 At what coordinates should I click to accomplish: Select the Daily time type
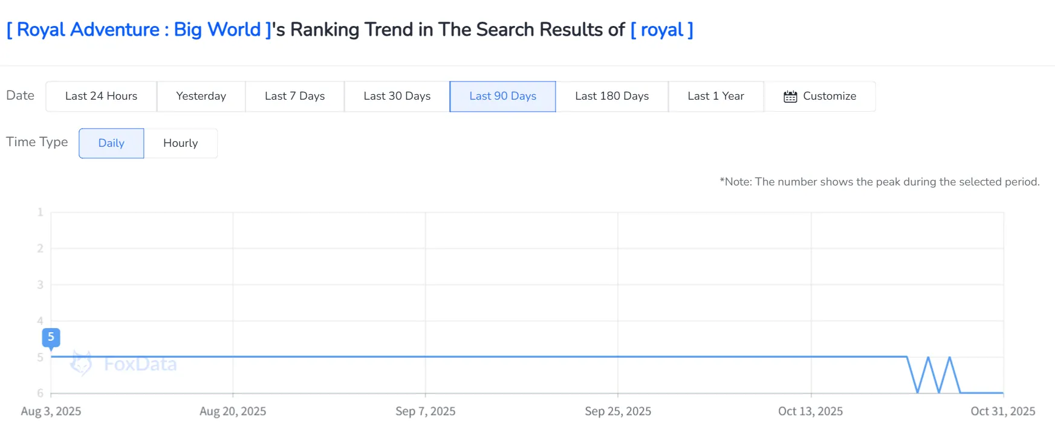[x=111, y=143]
